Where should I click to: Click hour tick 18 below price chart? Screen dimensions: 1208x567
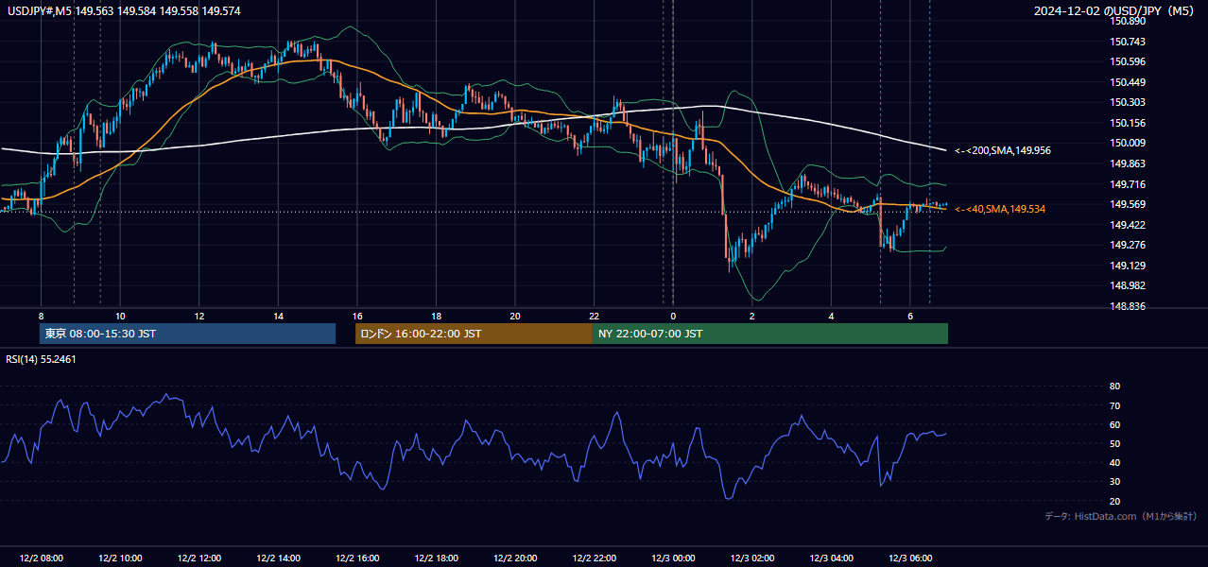436,316
